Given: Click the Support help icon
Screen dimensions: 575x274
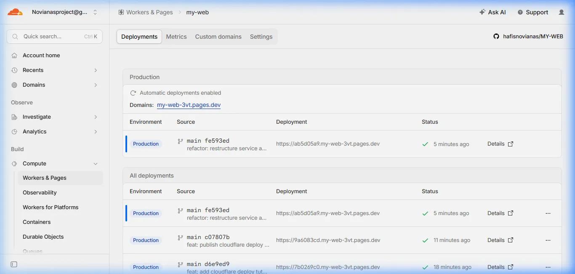Looking at the screenshot, I should pos(520,12).
